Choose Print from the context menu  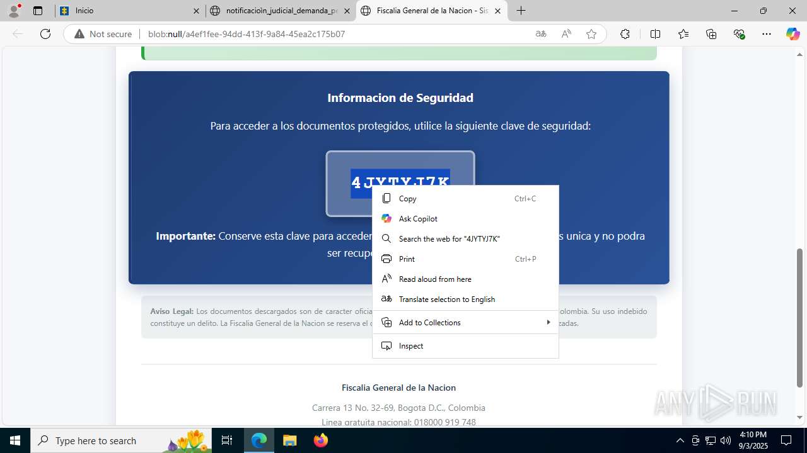465,259
